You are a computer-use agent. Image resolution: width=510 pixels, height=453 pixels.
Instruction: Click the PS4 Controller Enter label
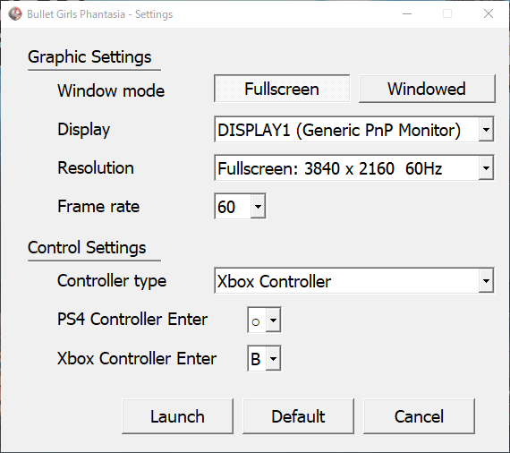132,319
